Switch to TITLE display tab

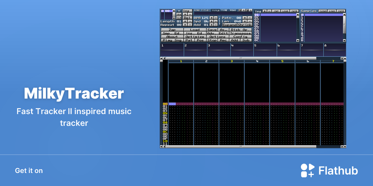point(215,11)
